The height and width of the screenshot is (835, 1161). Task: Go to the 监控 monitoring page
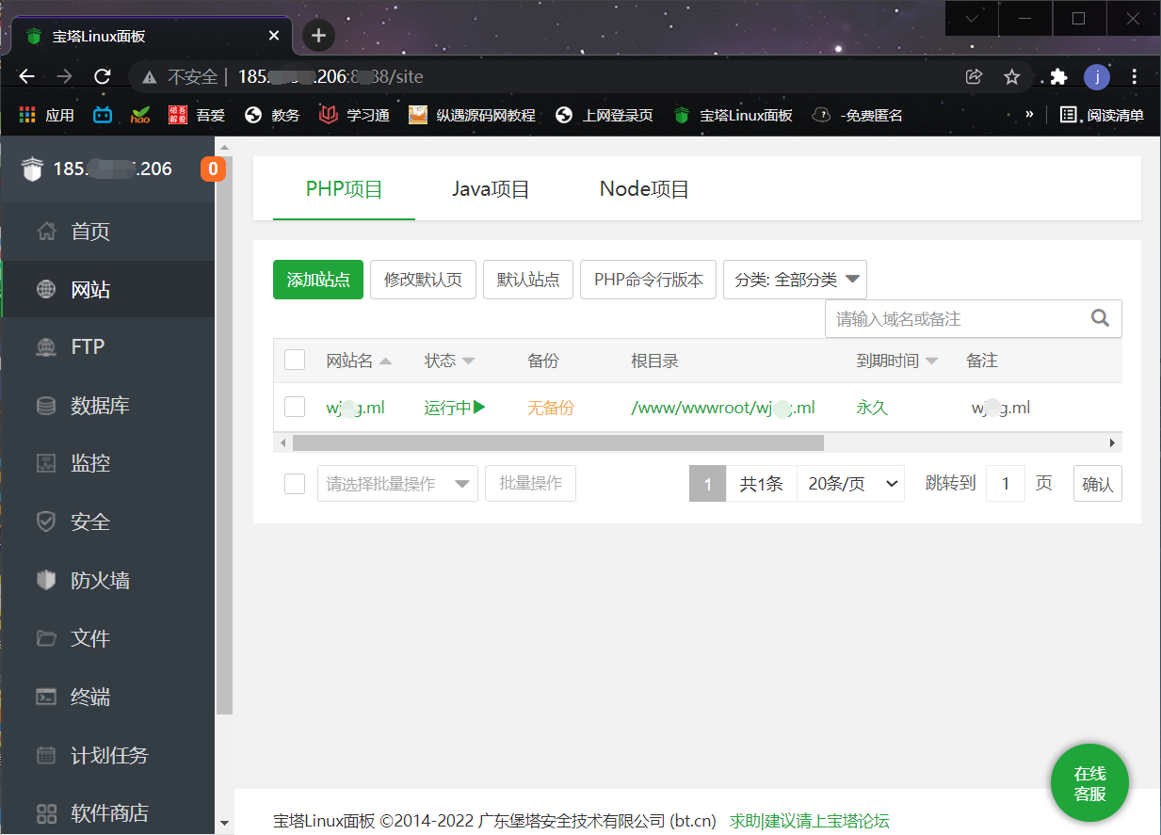(x=107, y=463)
